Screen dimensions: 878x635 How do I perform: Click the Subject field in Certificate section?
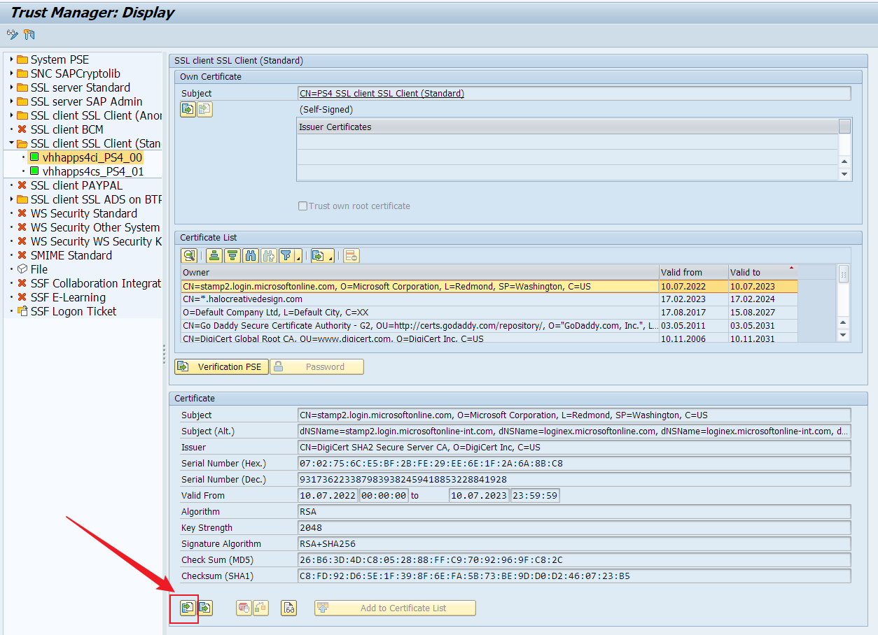point(574,415)
